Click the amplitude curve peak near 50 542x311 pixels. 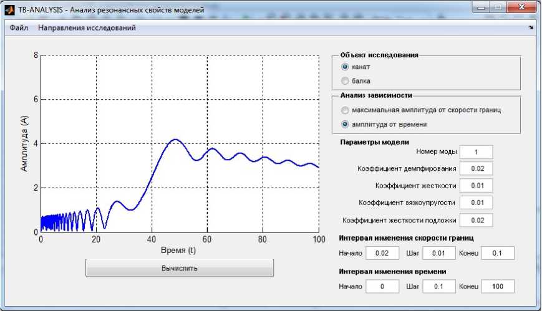[176, 140]
